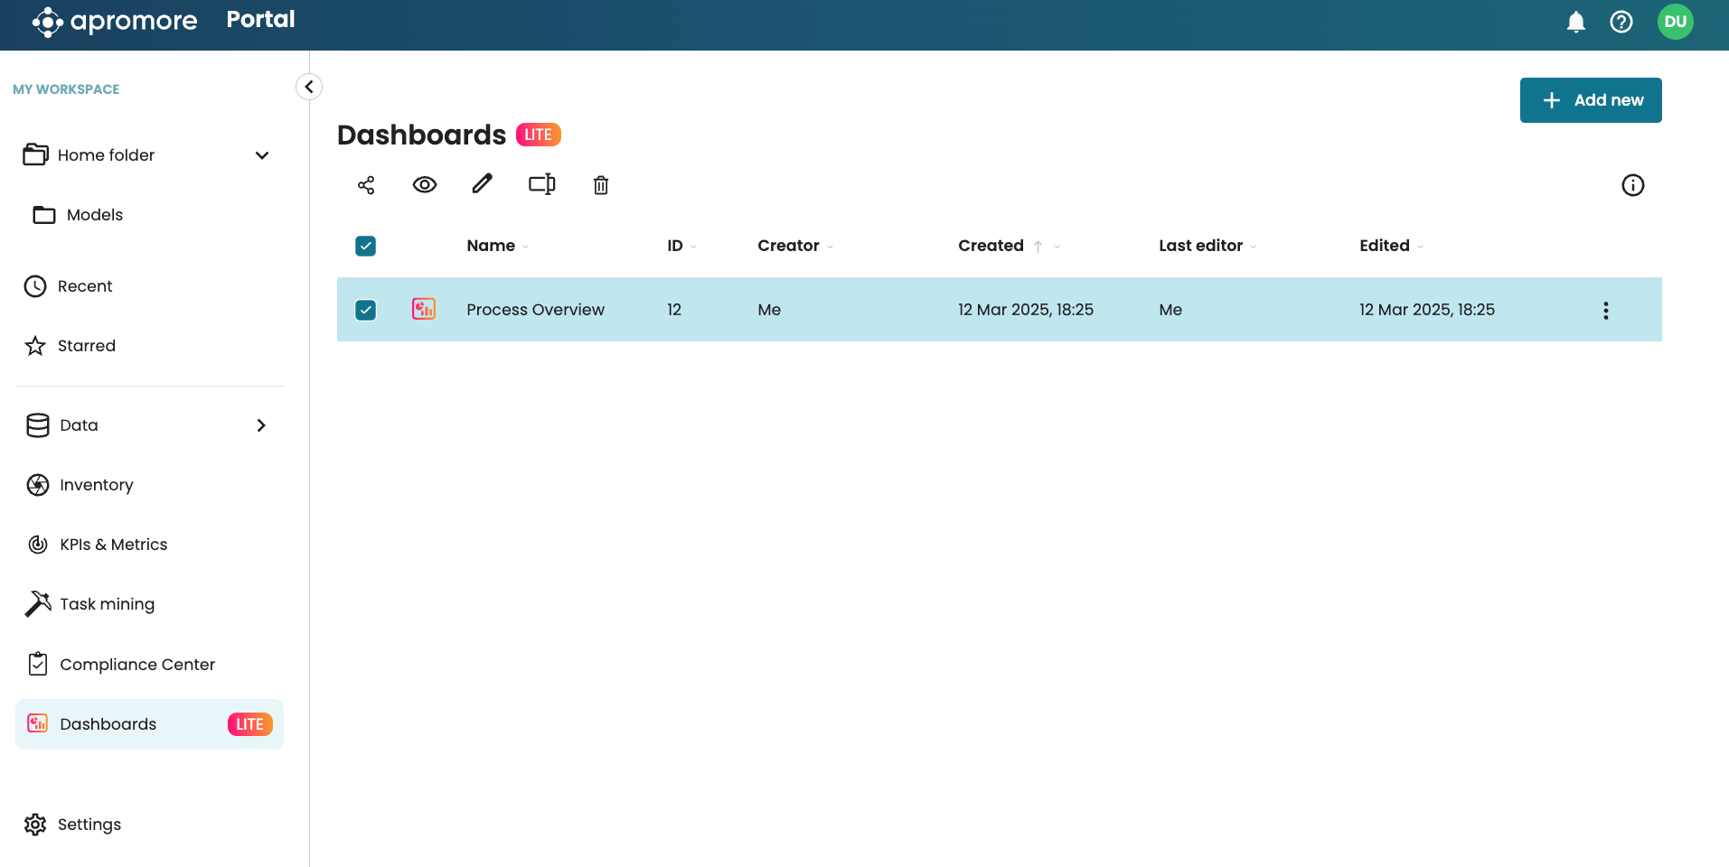
Task: Open Inventory in sidebar
Action: click(x=96, y=485)
